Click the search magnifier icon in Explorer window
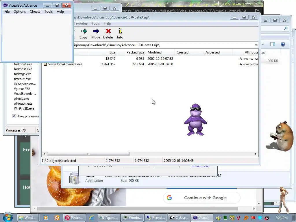Viewport: 296px width, 222px height. click(x=286, y=29)
